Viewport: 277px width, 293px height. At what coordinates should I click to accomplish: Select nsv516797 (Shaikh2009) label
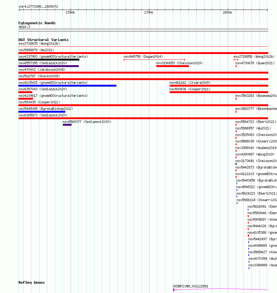39,76
